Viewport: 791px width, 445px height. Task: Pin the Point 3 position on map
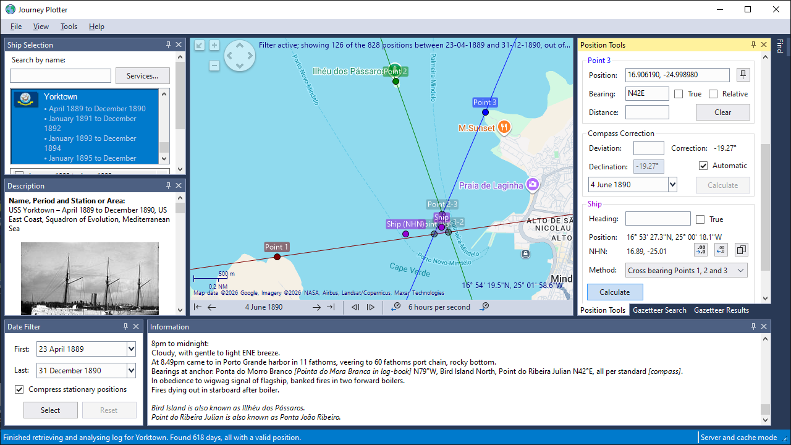click(x=743, y=75)
